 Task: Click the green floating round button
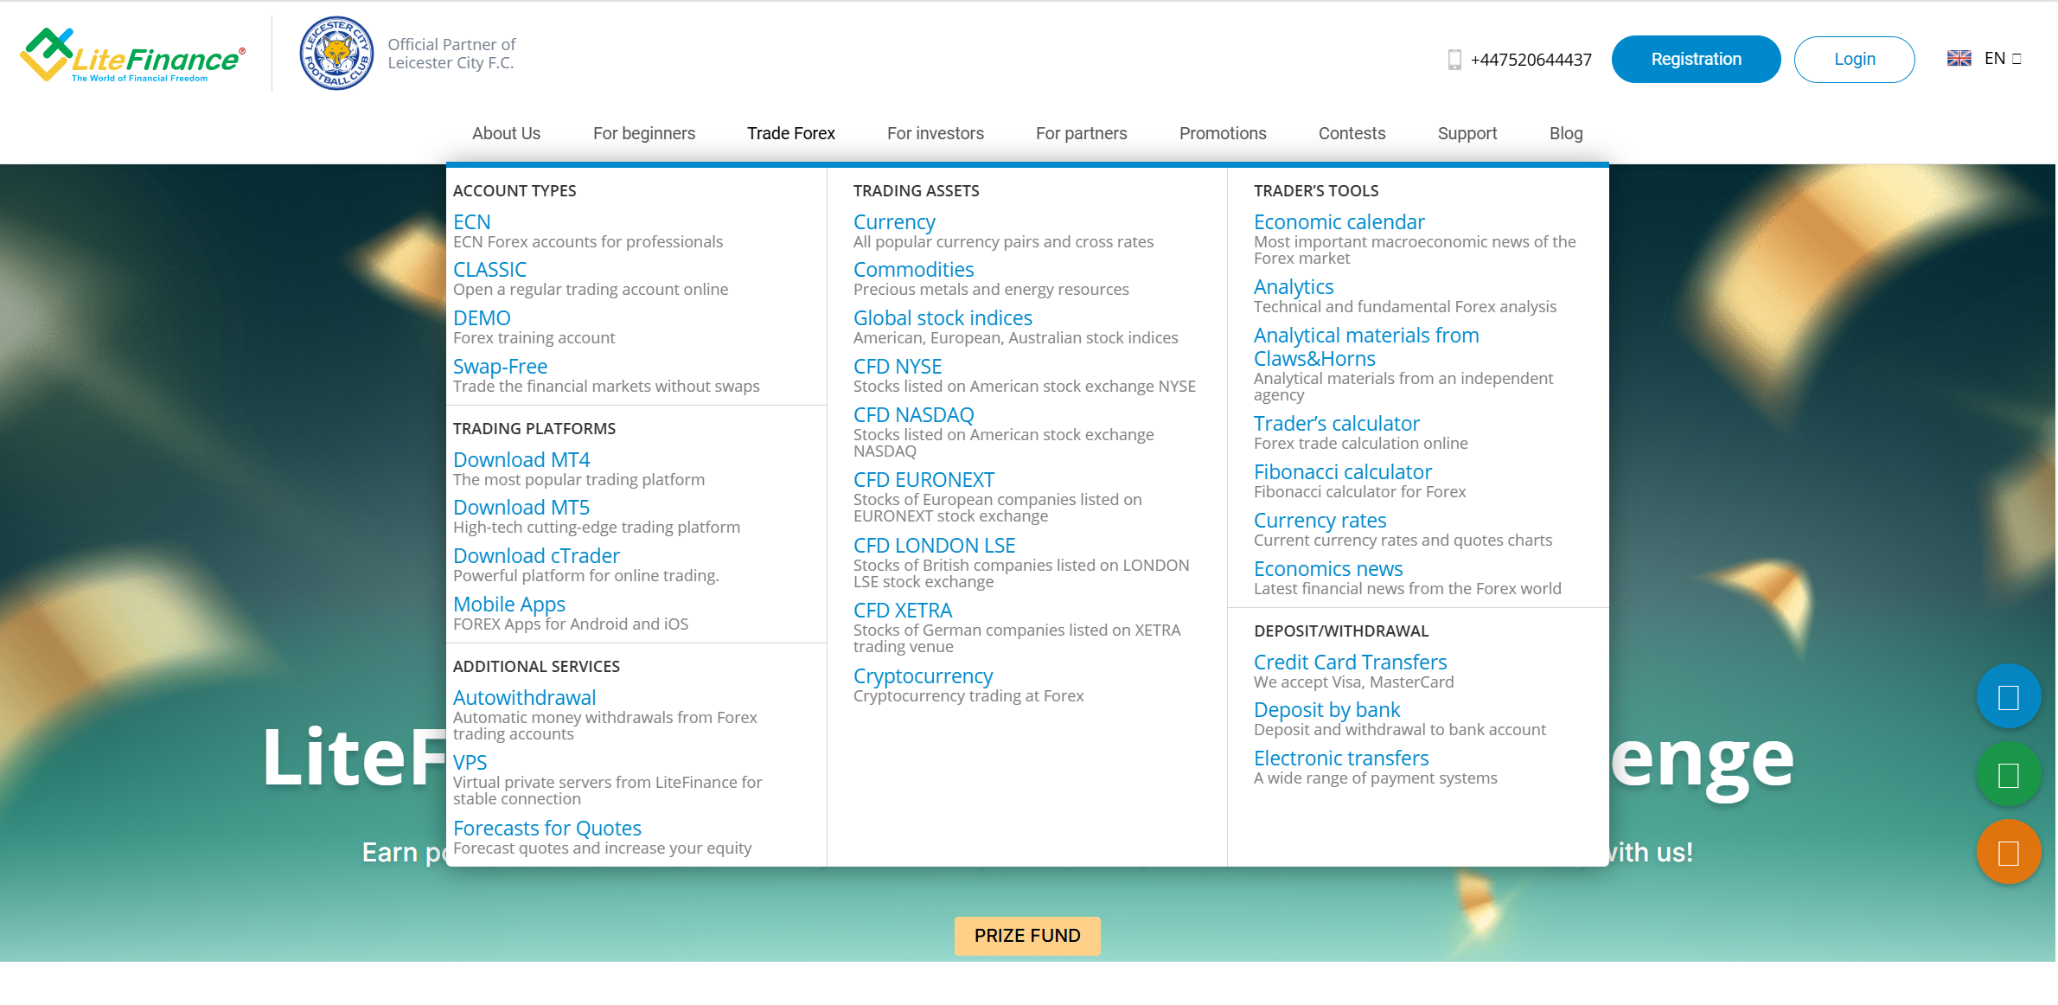click(x=2009, y=774)
